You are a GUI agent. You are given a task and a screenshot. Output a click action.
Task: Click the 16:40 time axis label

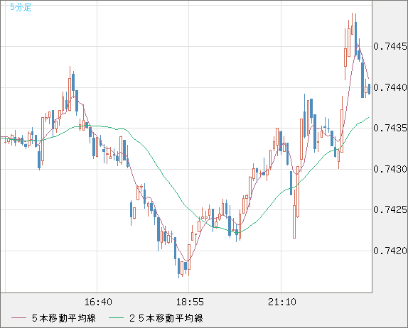pyautogui.click(x=98, y=302)
